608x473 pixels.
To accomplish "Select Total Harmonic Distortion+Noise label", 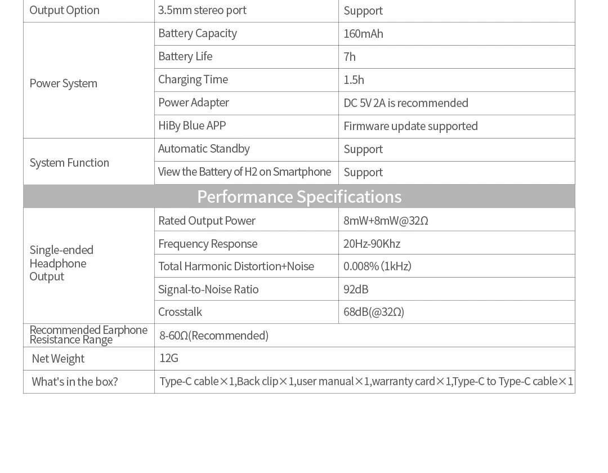I will (236, 266).
